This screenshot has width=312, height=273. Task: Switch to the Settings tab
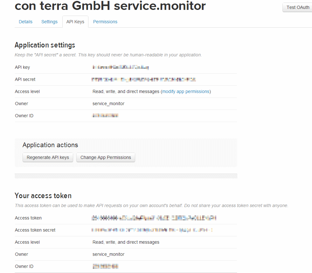[49, 22]
